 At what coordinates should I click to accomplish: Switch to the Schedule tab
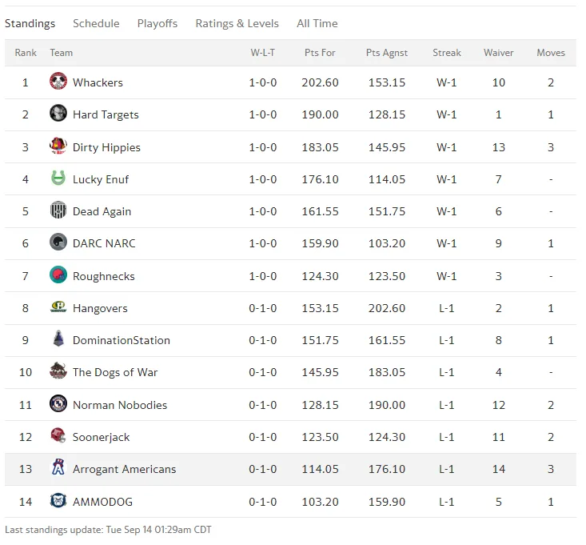(x=96, y=23)
